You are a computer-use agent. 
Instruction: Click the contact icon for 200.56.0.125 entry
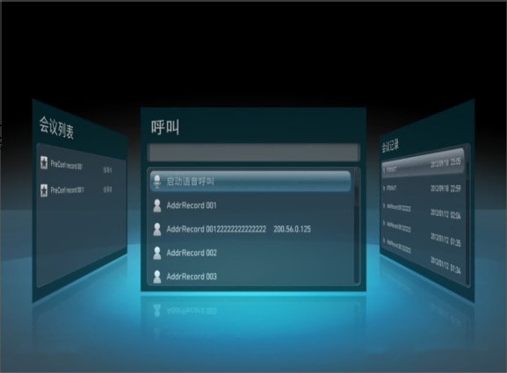point(157,229)
